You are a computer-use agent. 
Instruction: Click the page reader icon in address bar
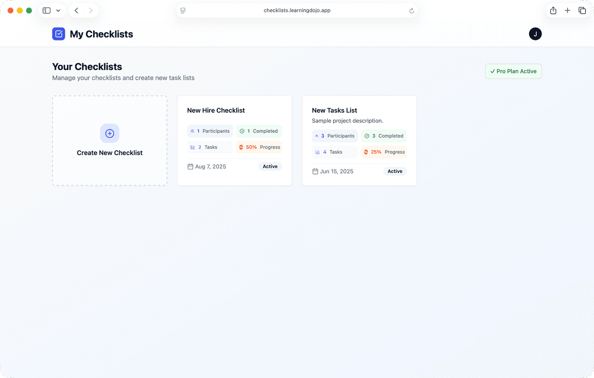coord(183,10)
